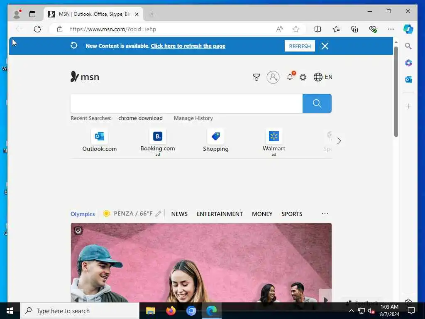Open the Edge profile icon
This screenshot has height=319, width=425.
pyautogui.click(x=17, y=14)
